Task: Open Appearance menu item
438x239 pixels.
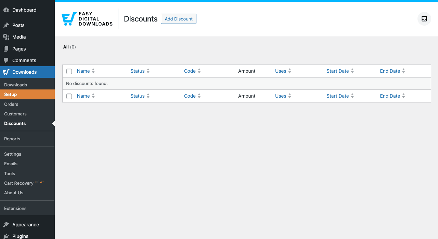Action: tap(27, 225)
